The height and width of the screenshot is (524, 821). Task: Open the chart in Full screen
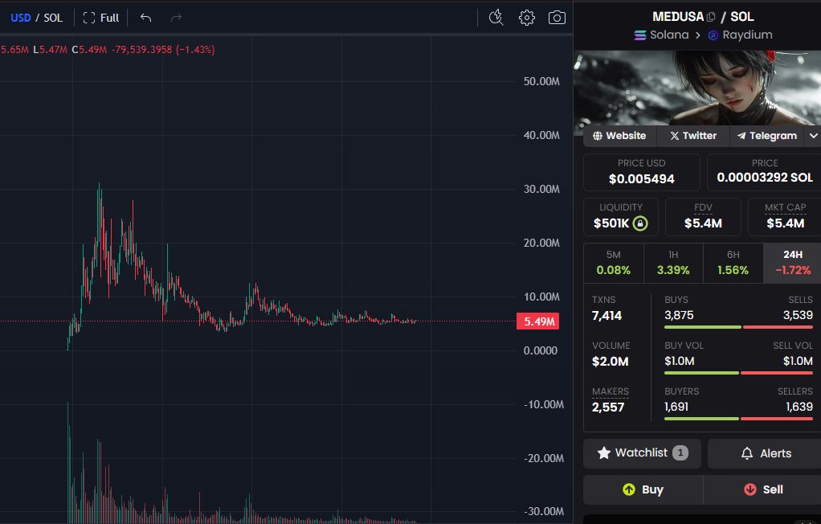(101, 18)
